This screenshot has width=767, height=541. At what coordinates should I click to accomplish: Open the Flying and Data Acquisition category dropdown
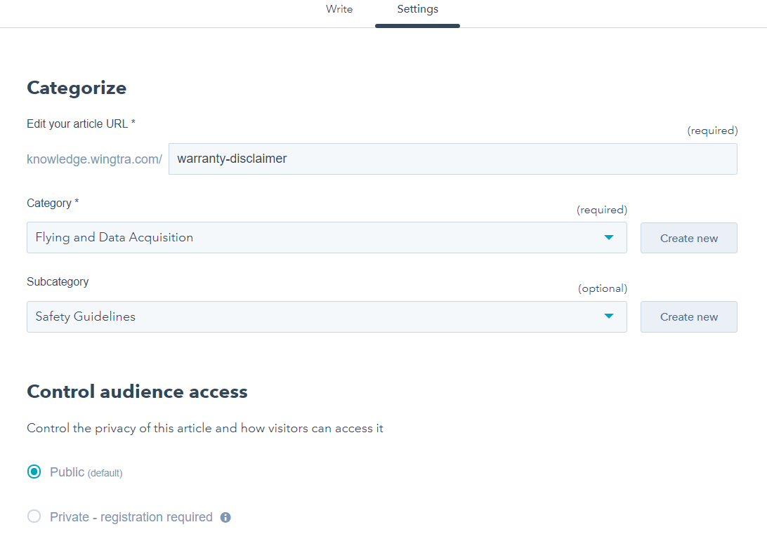pos(326,237)
